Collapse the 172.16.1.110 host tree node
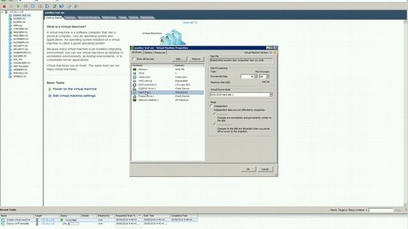Screen dimensions: 408x229 click(x=2, y=12)
